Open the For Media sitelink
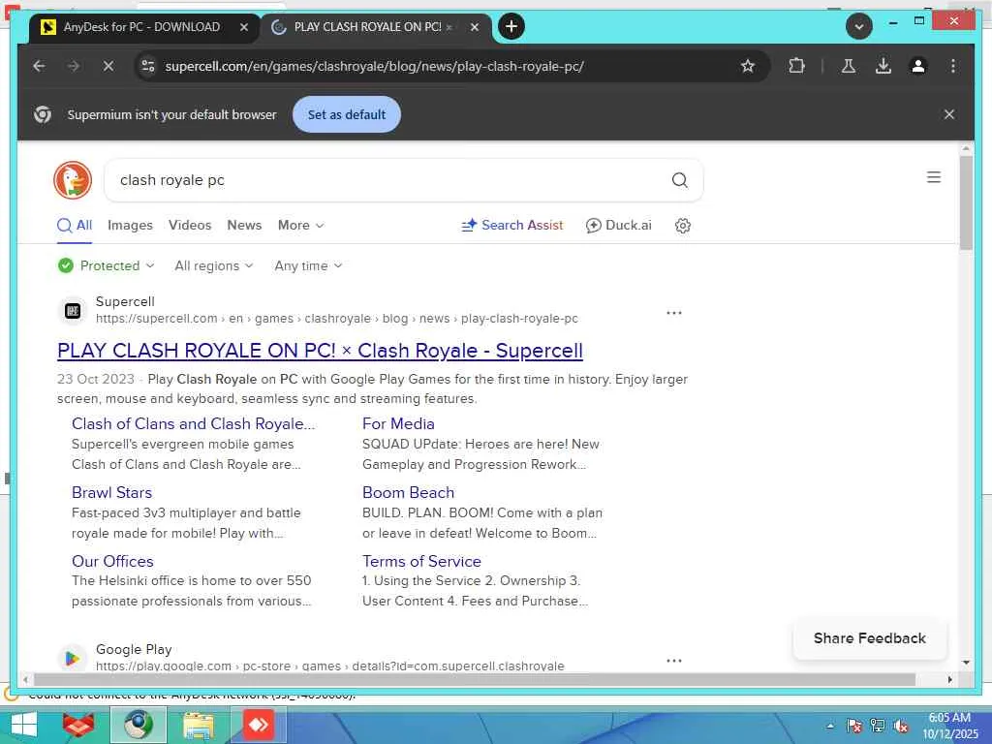 click(398, 424)
